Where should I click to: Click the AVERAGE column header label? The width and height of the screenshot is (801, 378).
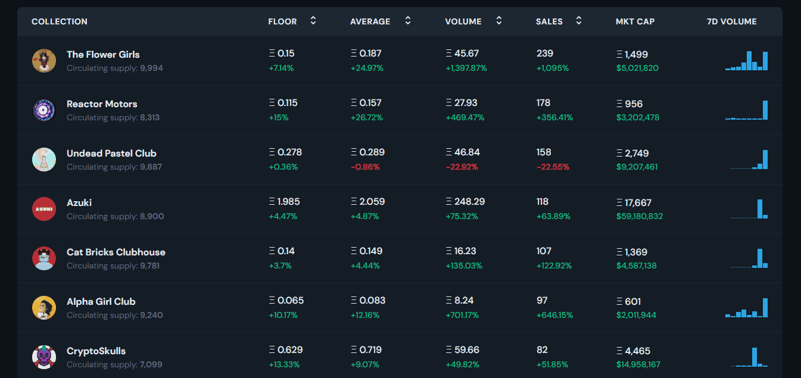pos(370,21)
